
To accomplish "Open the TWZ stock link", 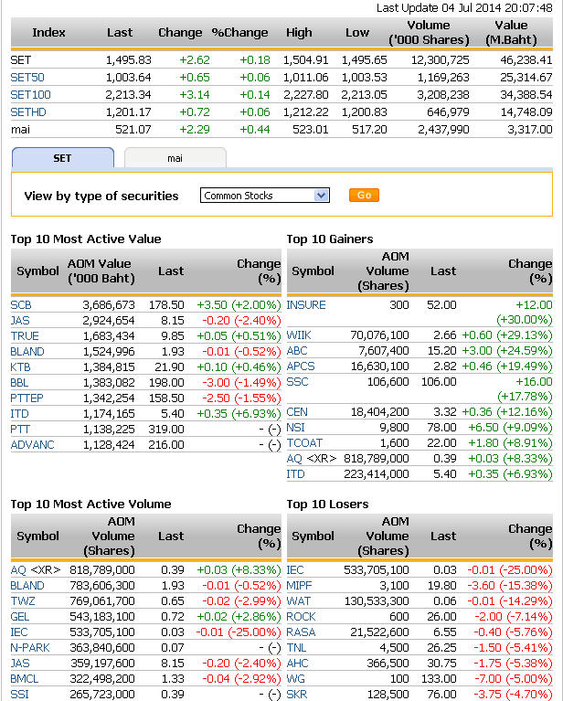I will coord(23,600).
